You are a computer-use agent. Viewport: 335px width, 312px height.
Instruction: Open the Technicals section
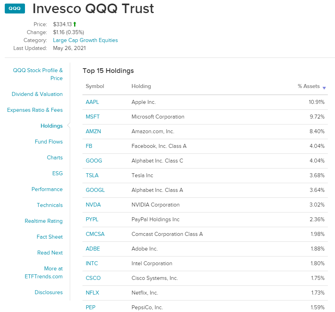coord(50,205)
